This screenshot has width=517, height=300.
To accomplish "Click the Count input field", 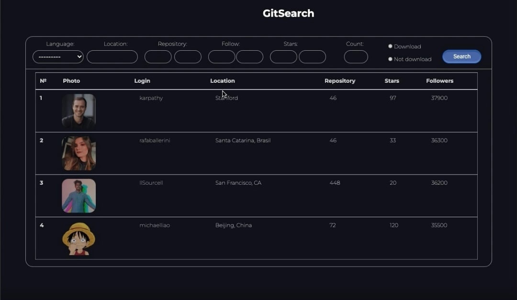I will click(x=356, y=57).
